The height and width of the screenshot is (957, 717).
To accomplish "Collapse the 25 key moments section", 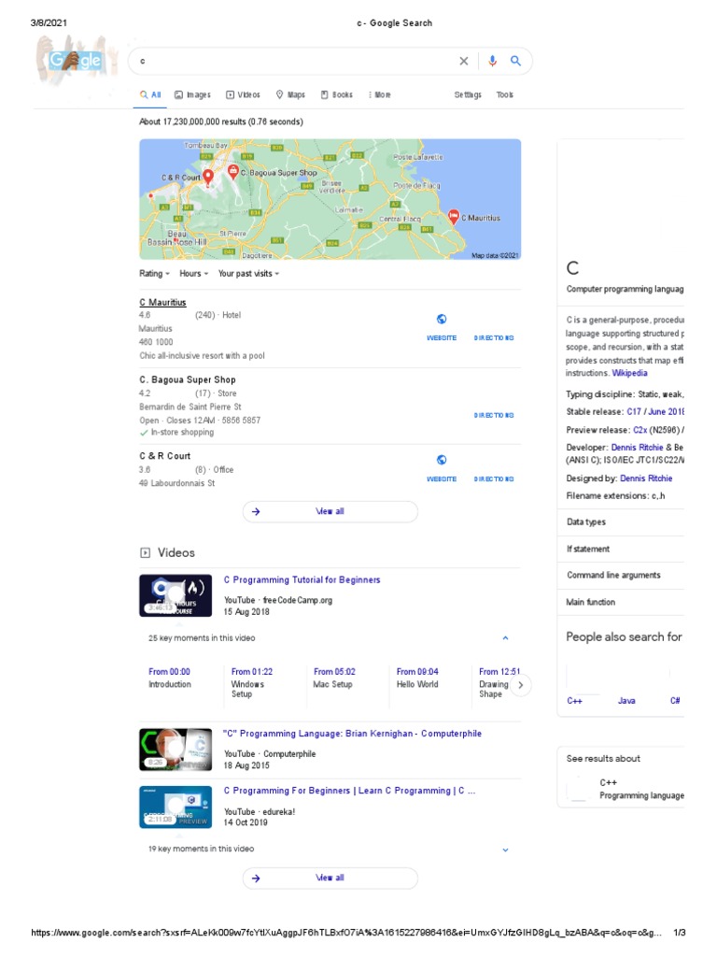I will pyautogui.click(x=505, y=638).
